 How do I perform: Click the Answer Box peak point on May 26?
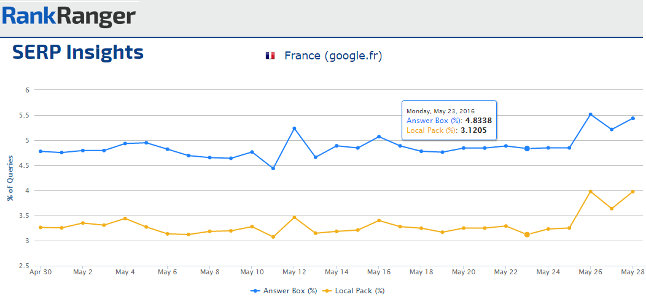point(590,114)
